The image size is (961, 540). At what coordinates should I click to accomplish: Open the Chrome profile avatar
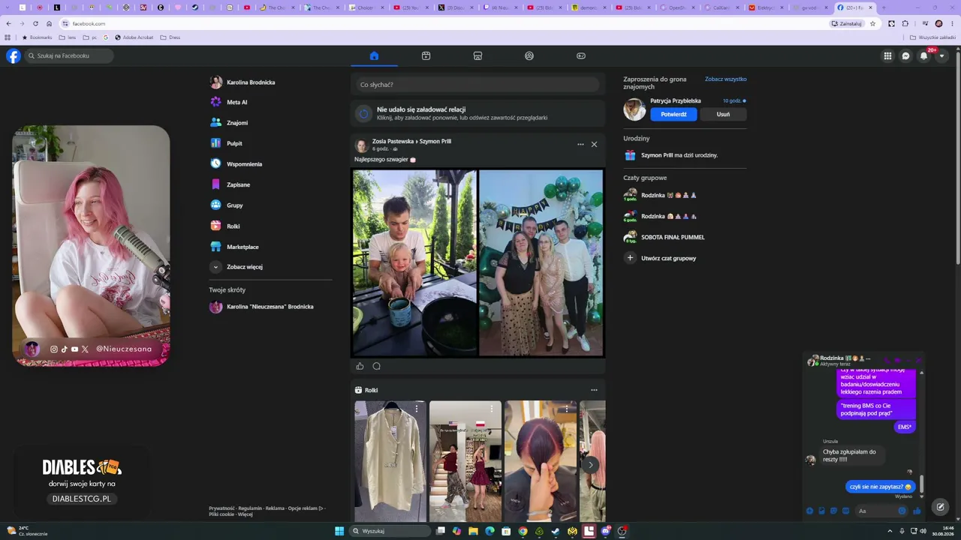pos(938,23)
